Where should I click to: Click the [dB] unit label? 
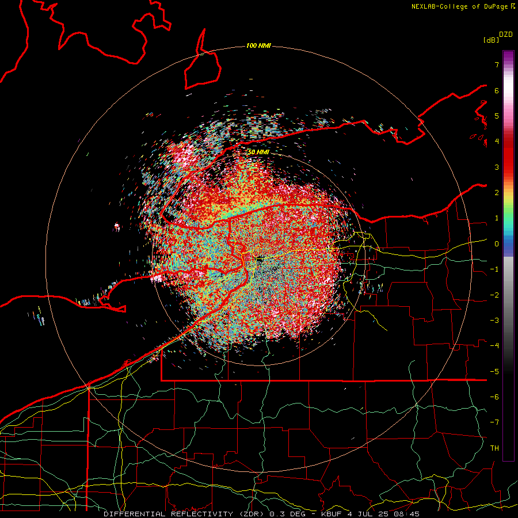click(x=492, y=40)
